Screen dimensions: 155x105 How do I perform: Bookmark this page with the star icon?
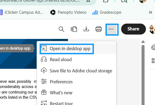pos(88,1)
